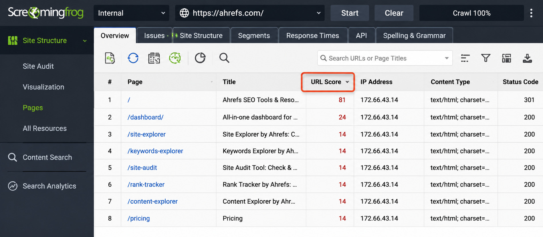This screenshot has height=237, width=543.
Task: Open the Segments tab
Action: pos(254,35)
